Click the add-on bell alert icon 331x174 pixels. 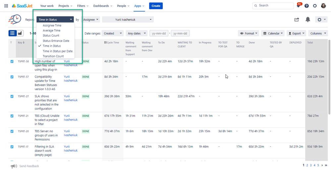point(308,20)
